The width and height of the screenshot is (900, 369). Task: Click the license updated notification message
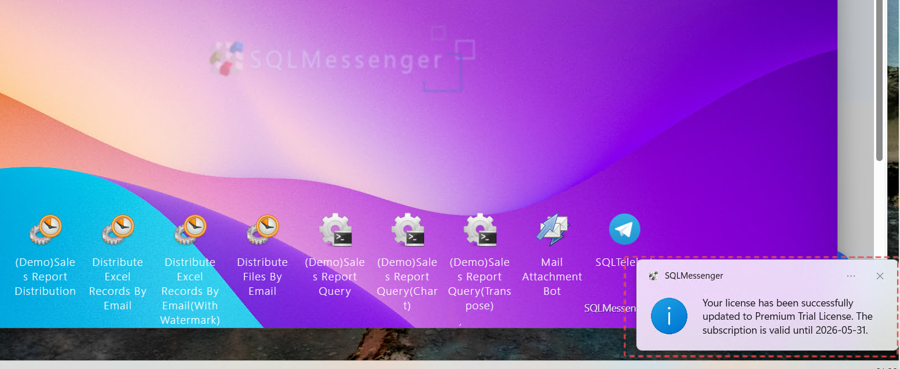pos(787,317)
